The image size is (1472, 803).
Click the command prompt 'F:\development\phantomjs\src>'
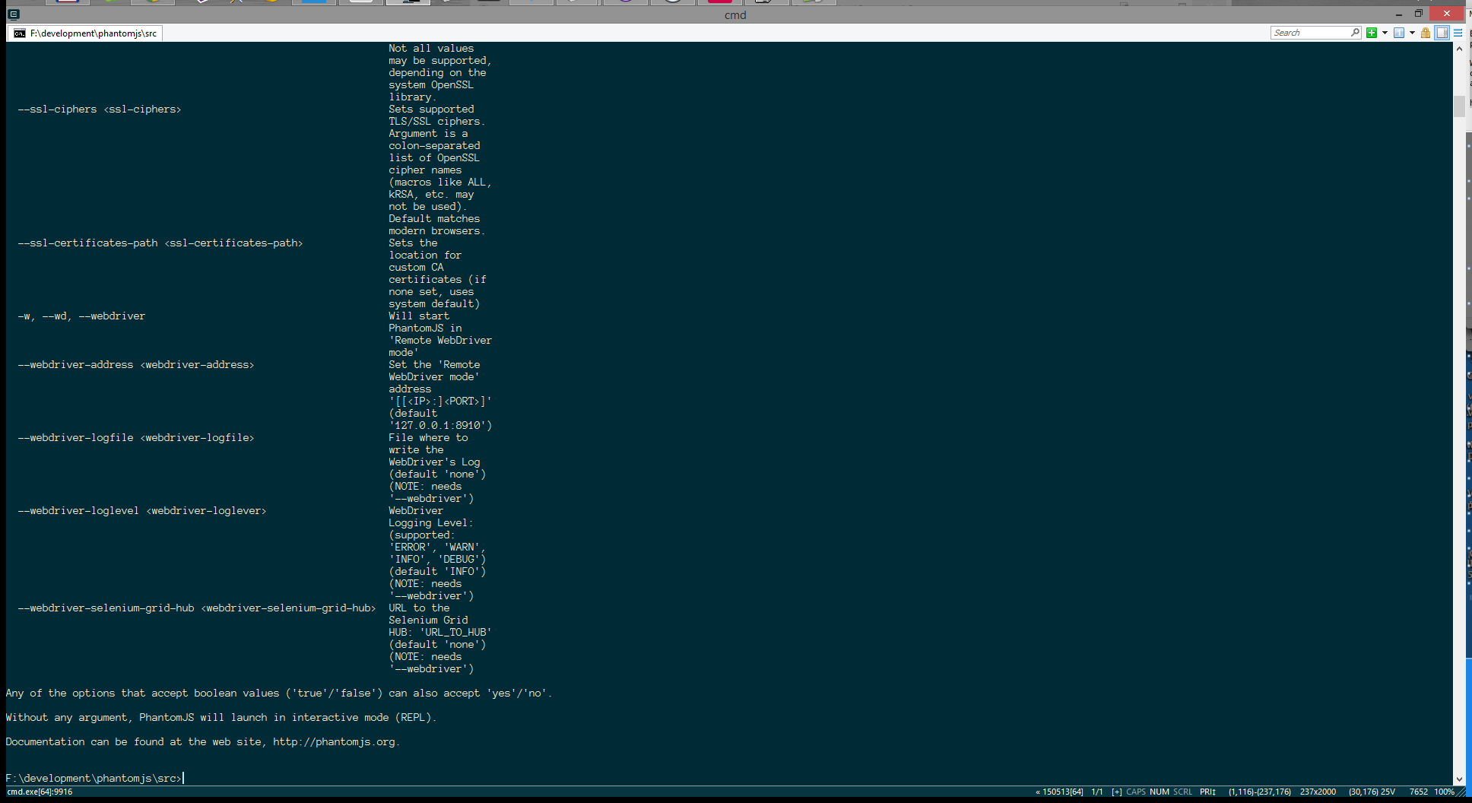94,779
